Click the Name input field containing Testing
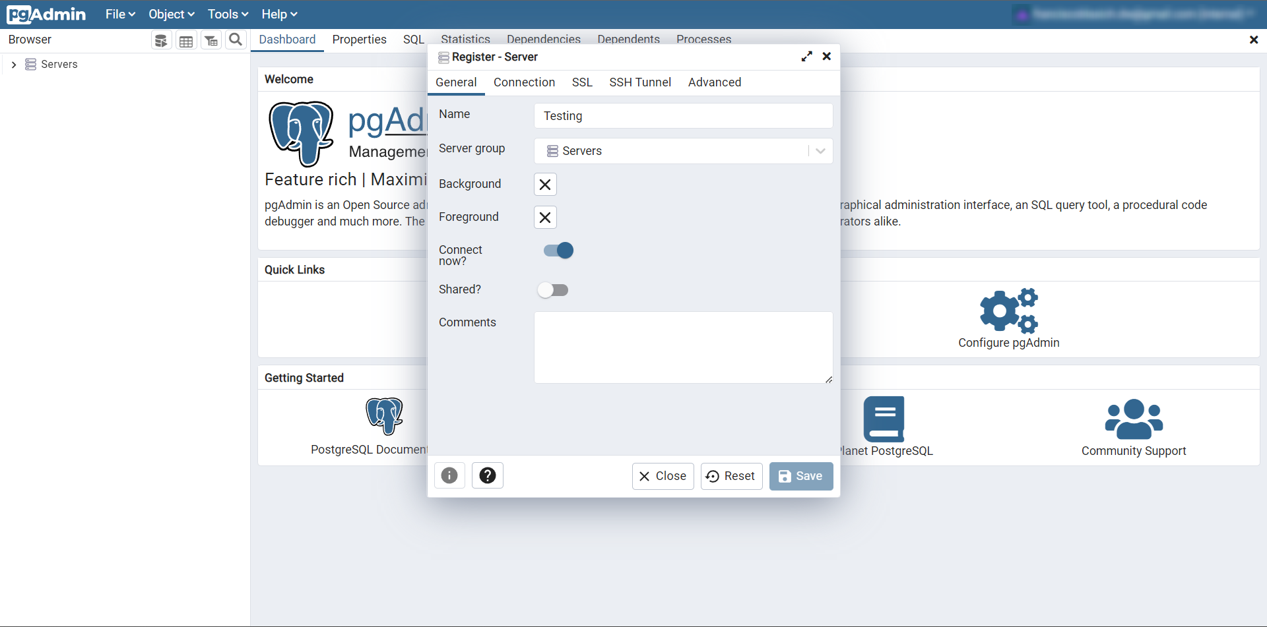 (x=683, y=116)
